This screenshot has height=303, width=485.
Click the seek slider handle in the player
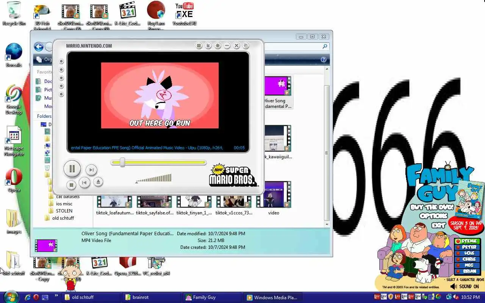click(122, 162)
